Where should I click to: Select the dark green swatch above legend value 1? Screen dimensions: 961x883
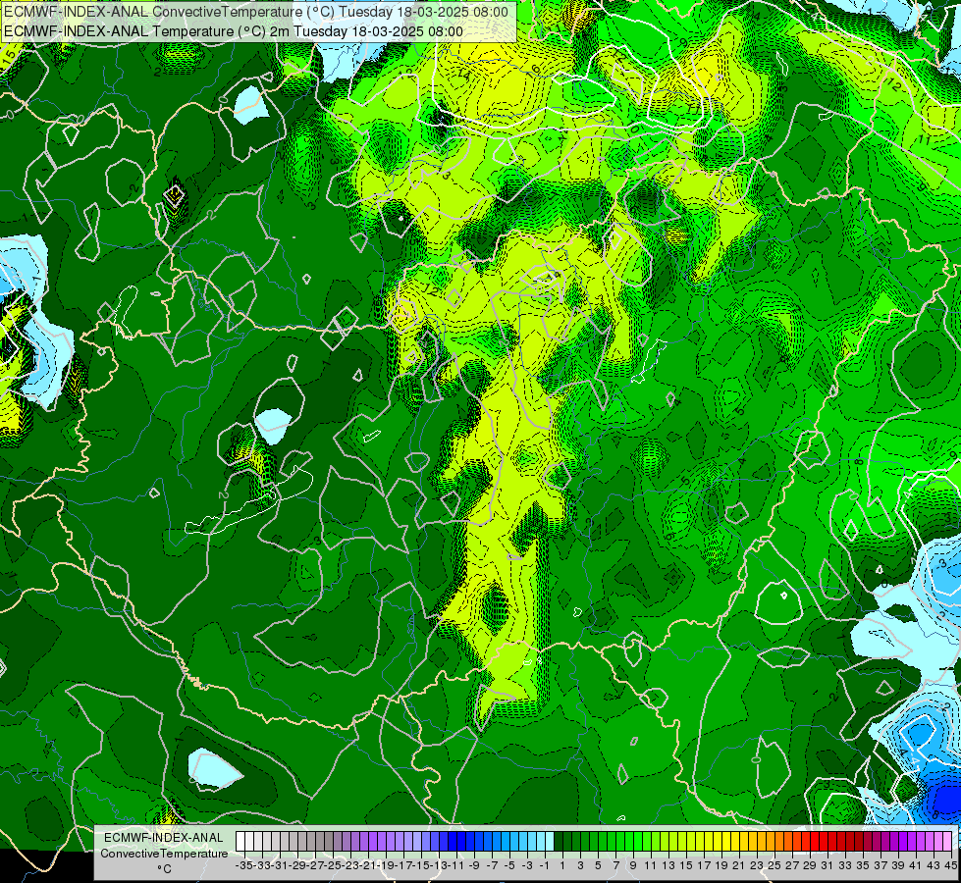point(559,842)
